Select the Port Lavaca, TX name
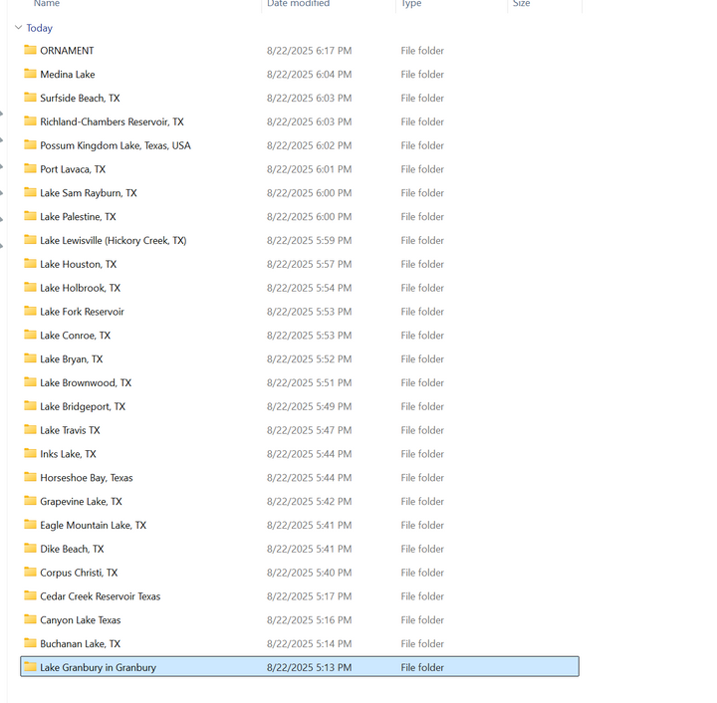The width and height of the screenshot is (717, 703). point(73,169)
